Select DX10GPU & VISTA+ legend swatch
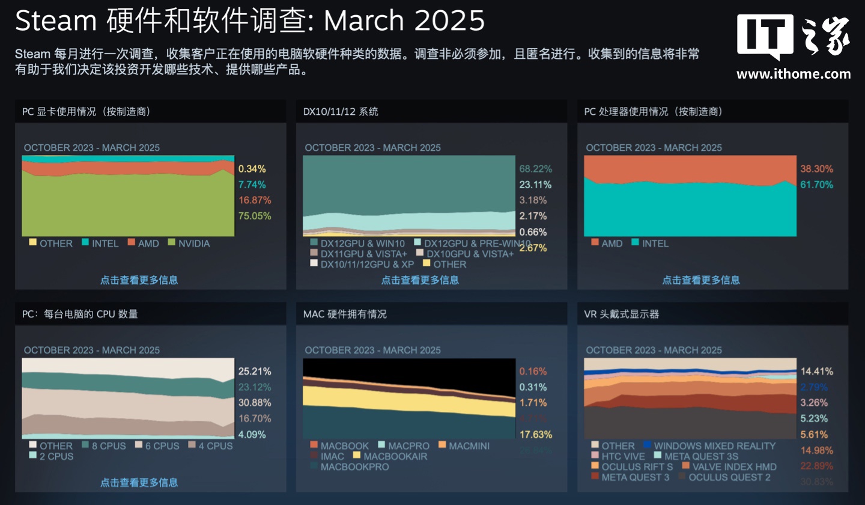The width and height of the screenshot is (865, 505). click(419, 253)
